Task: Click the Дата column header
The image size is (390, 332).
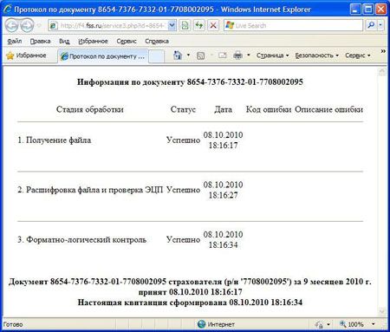Action: (223, 109)
